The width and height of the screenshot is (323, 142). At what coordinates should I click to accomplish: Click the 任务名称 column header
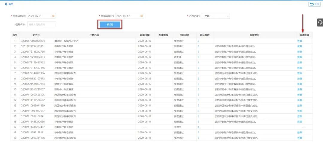(x=94, y=35)
